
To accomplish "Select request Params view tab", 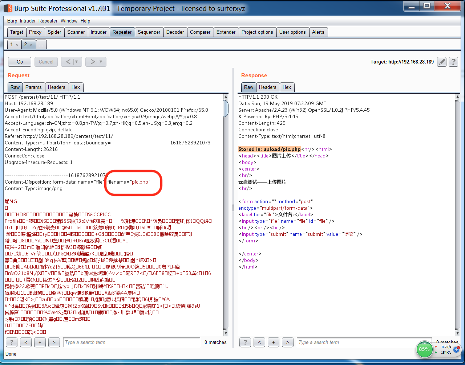I will [34, 87].
